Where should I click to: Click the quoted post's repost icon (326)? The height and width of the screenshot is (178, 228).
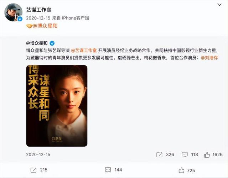point(159,155)
